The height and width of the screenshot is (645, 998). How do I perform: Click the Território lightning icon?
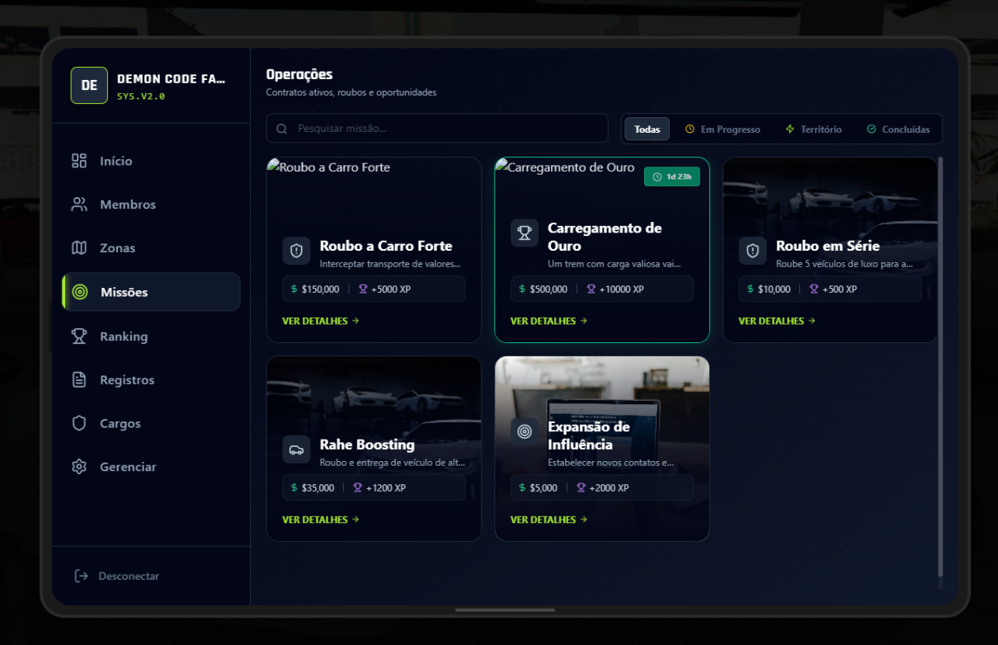790,129
